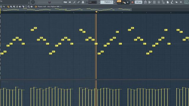189x106 pixels.
Task: Click the play button in transport
Action: 124,2
